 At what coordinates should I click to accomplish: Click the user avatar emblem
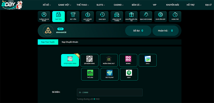[48, 31]
